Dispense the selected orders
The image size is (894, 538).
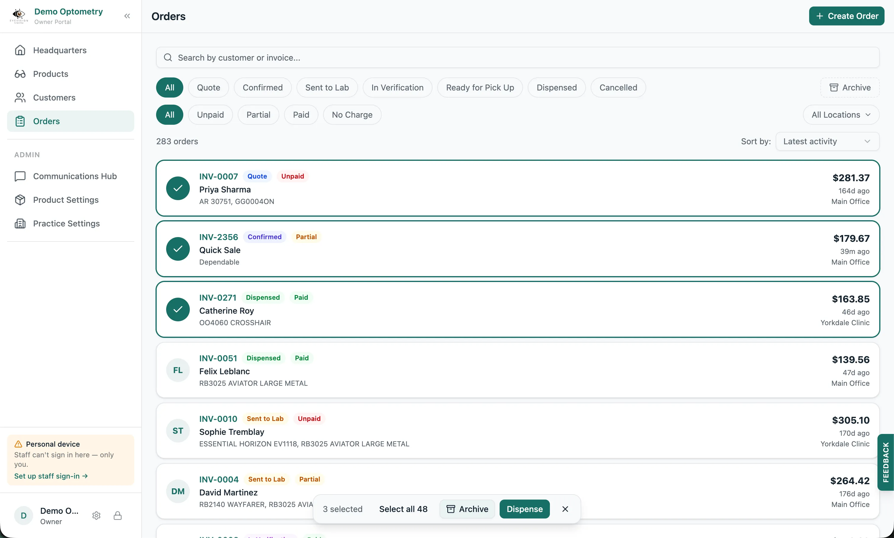click(524, 509)
